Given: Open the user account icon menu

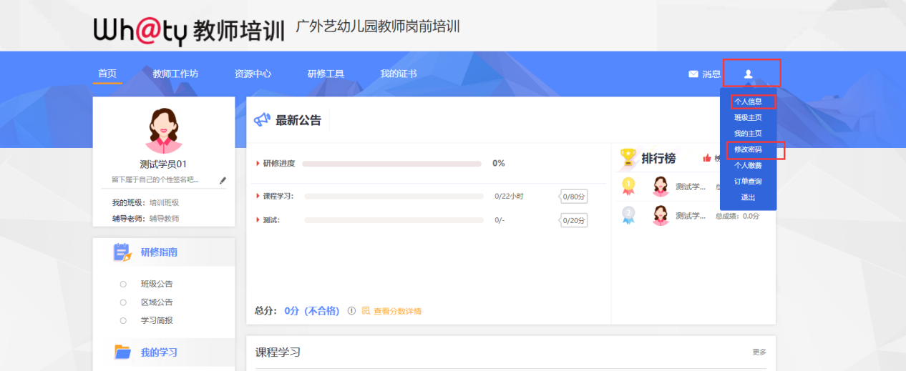Looking at the screenshot, I should click(749, 74).
